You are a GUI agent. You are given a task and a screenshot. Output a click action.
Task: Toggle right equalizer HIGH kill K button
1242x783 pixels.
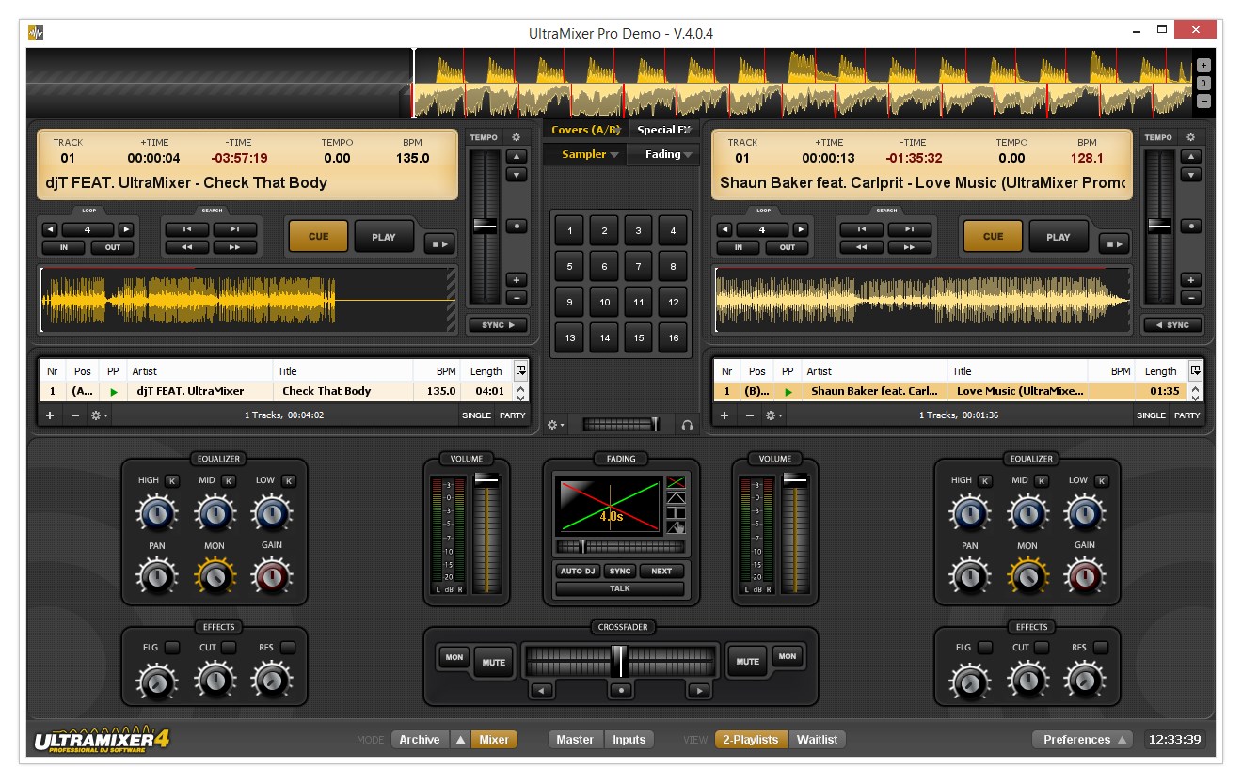[985, 481]
